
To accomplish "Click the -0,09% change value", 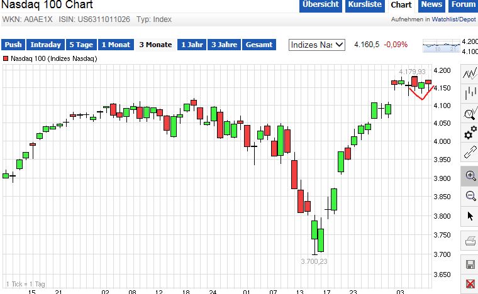I will [396, 45].
